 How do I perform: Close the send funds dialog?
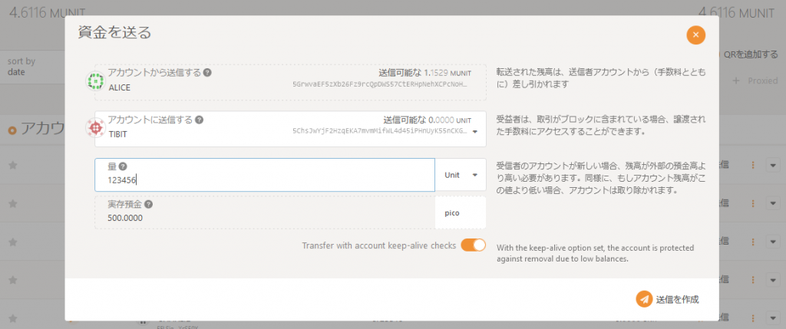pos(695,35)
